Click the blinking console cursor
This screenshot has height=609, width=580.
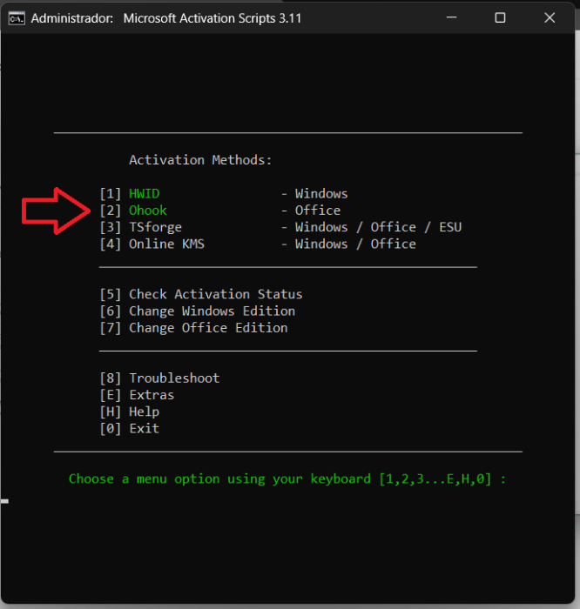[4, 501]
